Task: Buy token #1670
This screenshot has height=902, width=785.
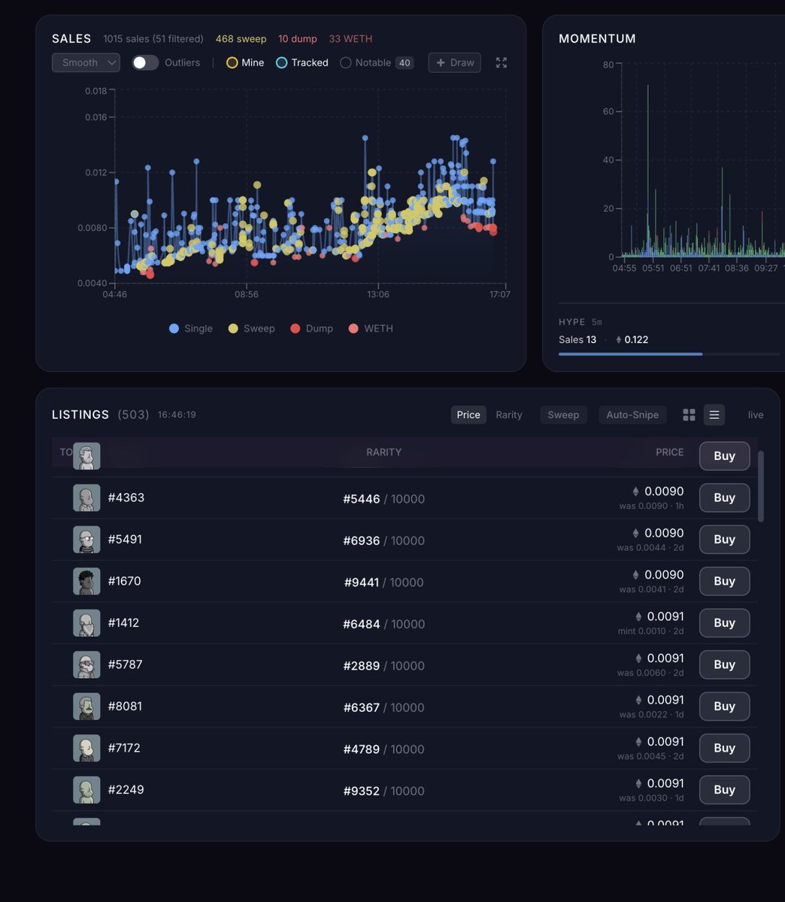Action: pos(724,581)
